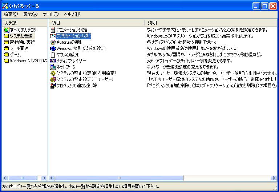Select the アニメーション設定 item

coord(72,30)
